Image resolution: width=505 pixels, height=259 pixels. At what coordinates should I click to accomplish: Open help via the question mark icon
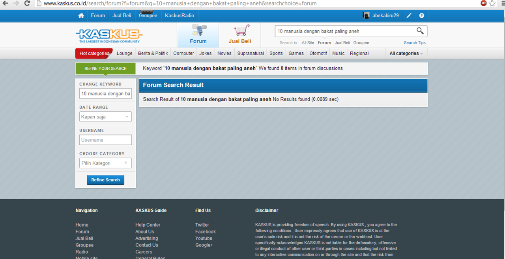[x=422, y=16]
